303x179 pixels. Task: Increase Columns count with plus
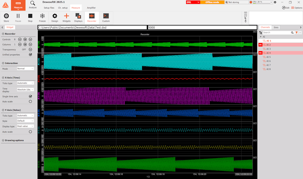(25, 44)
